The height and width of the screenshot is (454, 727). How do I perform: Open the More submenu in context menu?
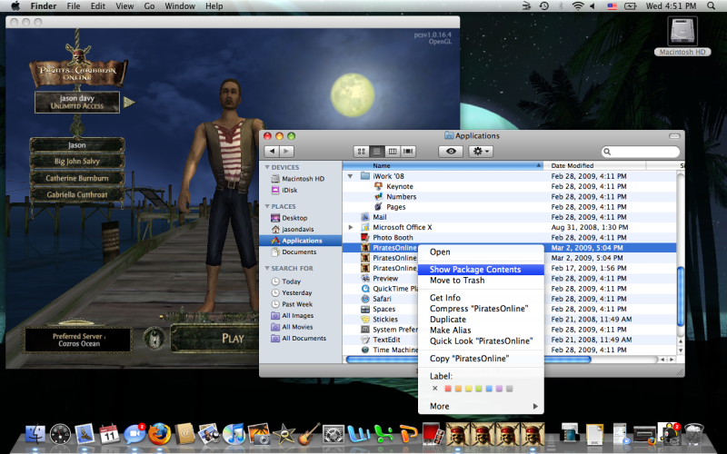coord(481,406)
